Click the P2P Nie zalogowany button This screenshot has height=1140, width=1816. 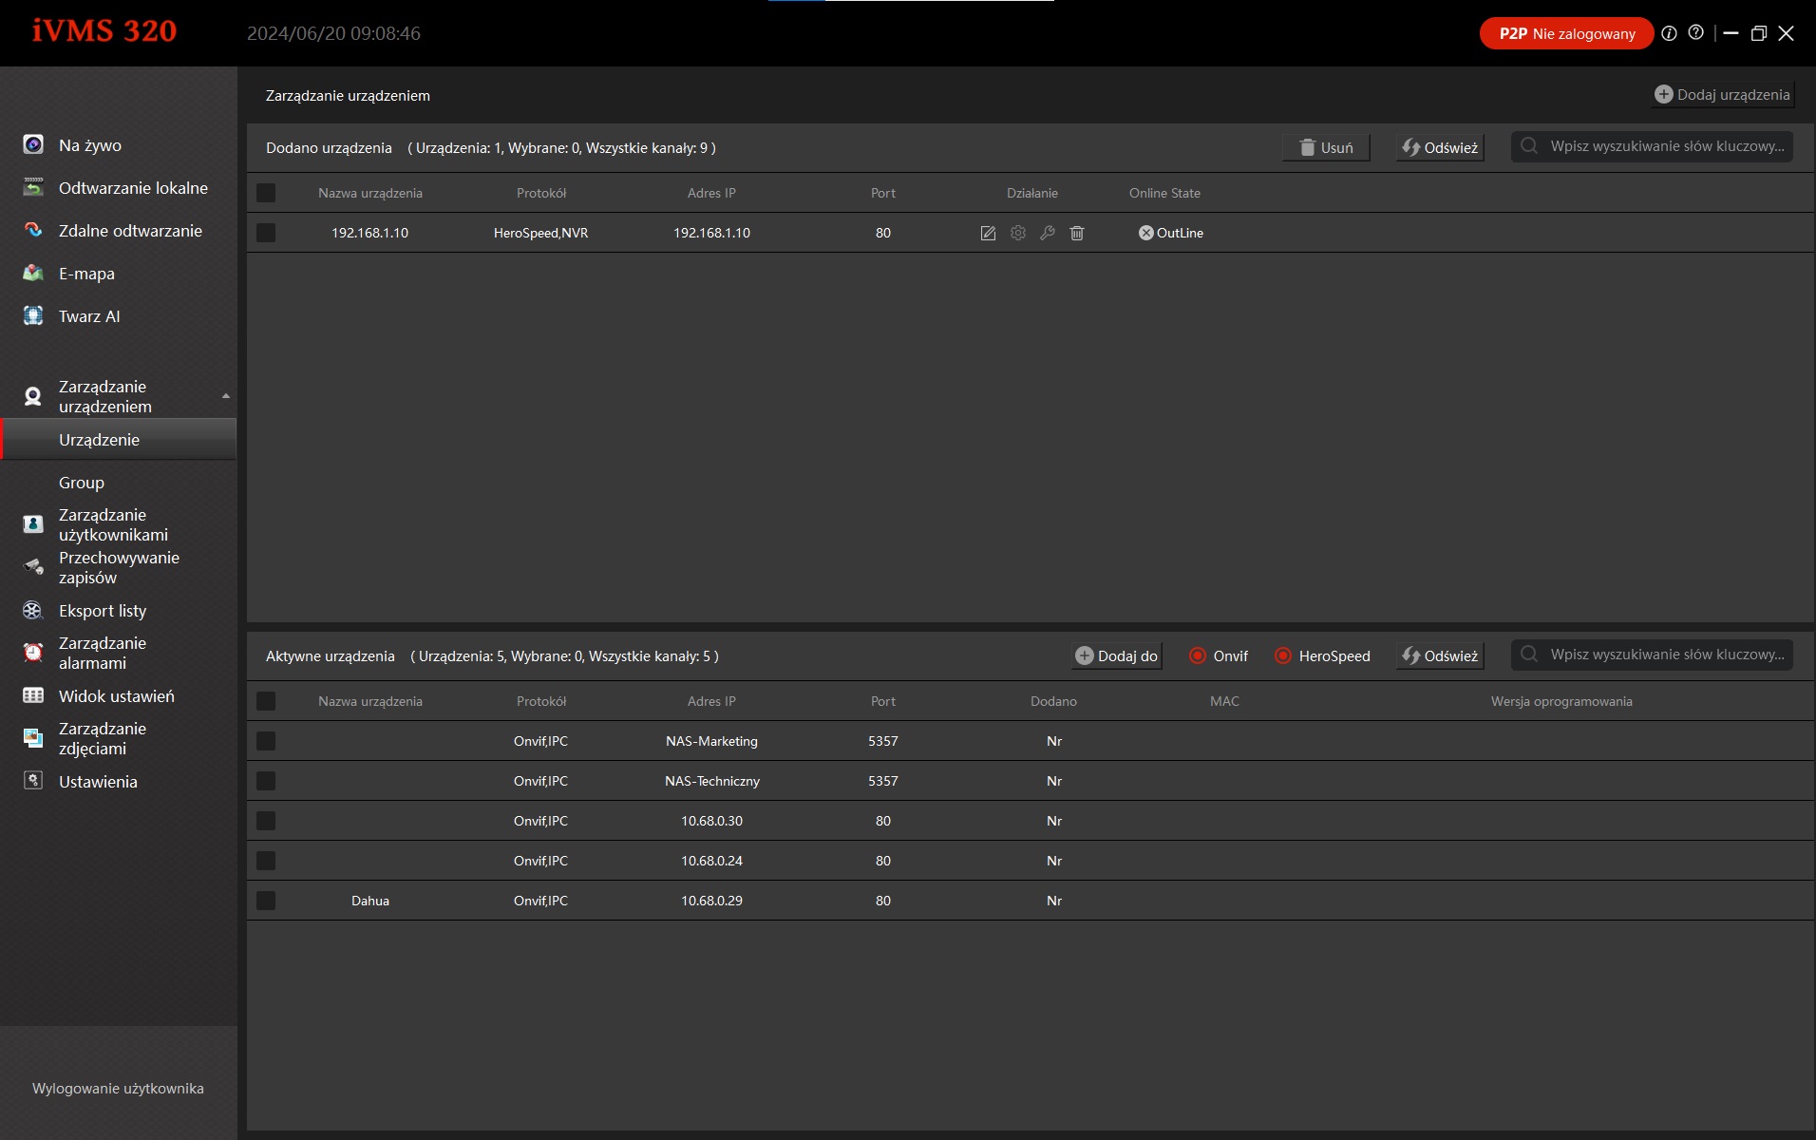click(x=1566, y=33)
